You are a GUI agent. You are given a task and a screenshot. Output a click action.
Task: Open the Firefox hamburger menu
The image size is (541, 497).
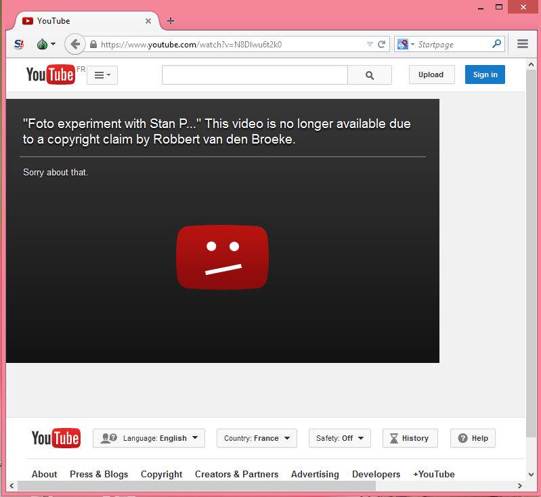pyautogui.click(x=523, y=44)
